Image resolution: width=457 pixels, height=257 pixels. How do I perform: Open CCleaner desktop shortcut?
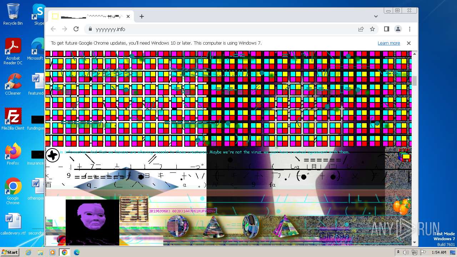coord(13,84)
